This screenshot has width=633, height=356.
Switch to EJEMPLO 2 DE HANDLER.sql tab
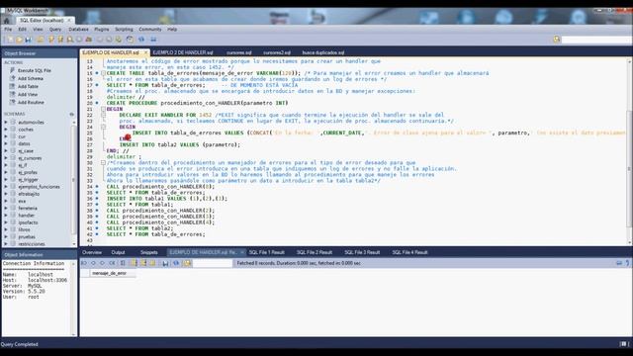[183, 52]
